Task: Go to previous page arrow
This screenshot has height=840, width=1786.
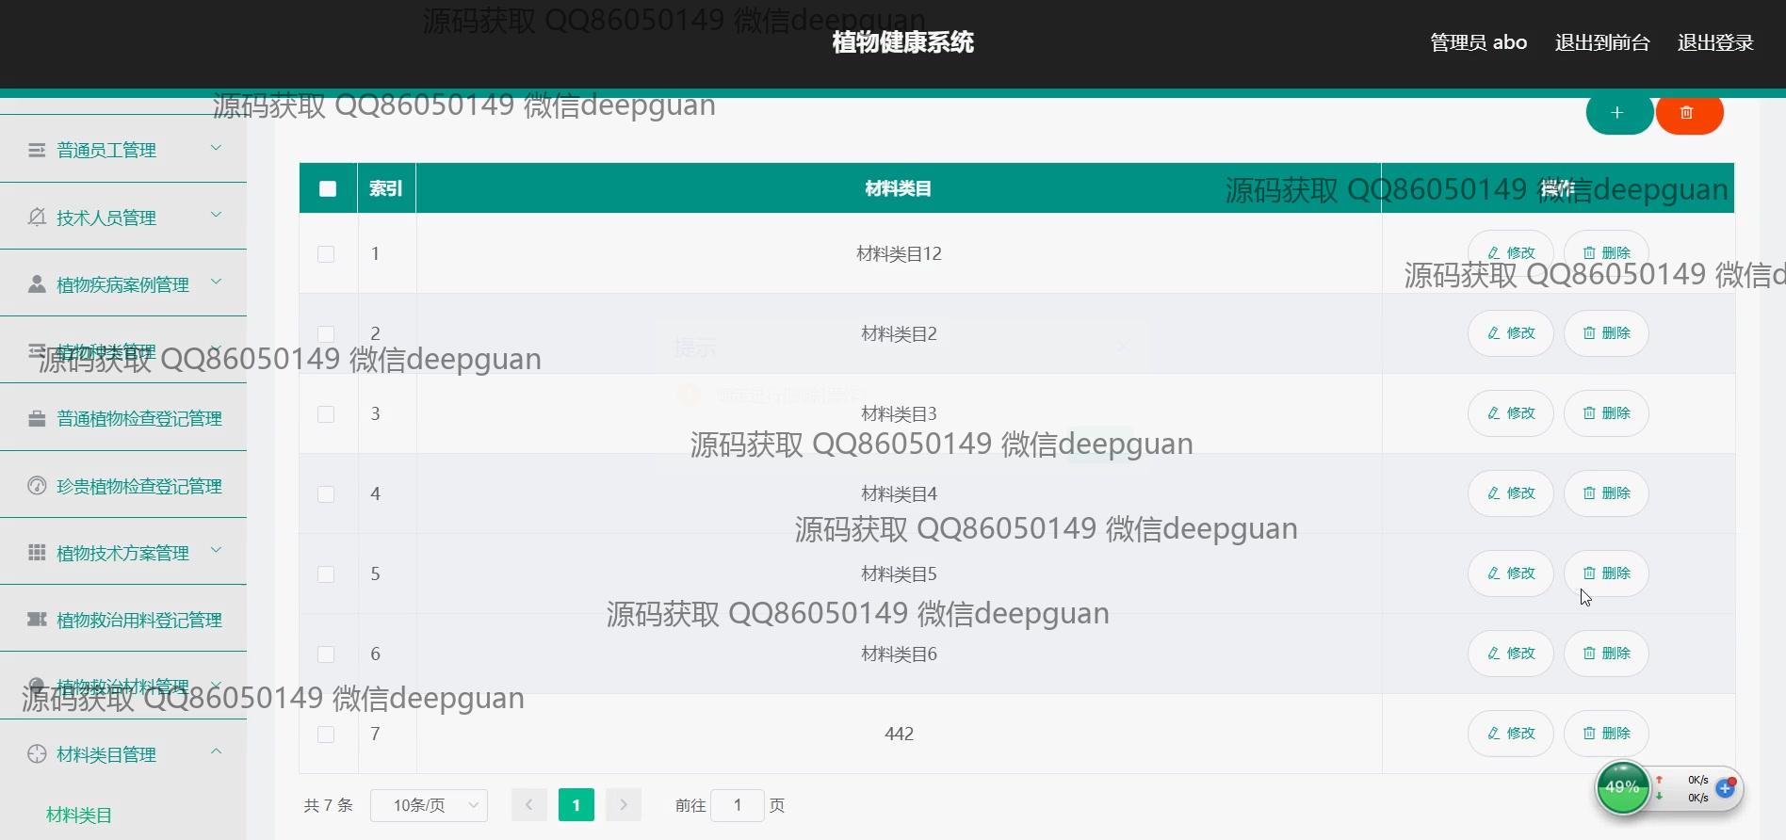Action: (529, 805)
